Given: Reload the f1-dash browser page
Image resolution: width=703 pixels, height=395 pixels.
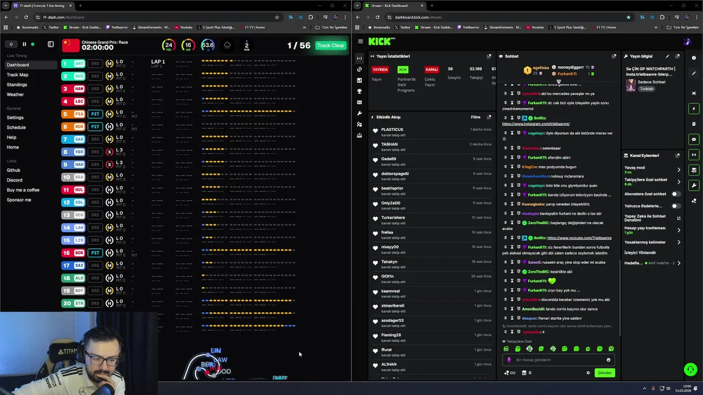Looking at the screenshot, I should coord(26,17).
